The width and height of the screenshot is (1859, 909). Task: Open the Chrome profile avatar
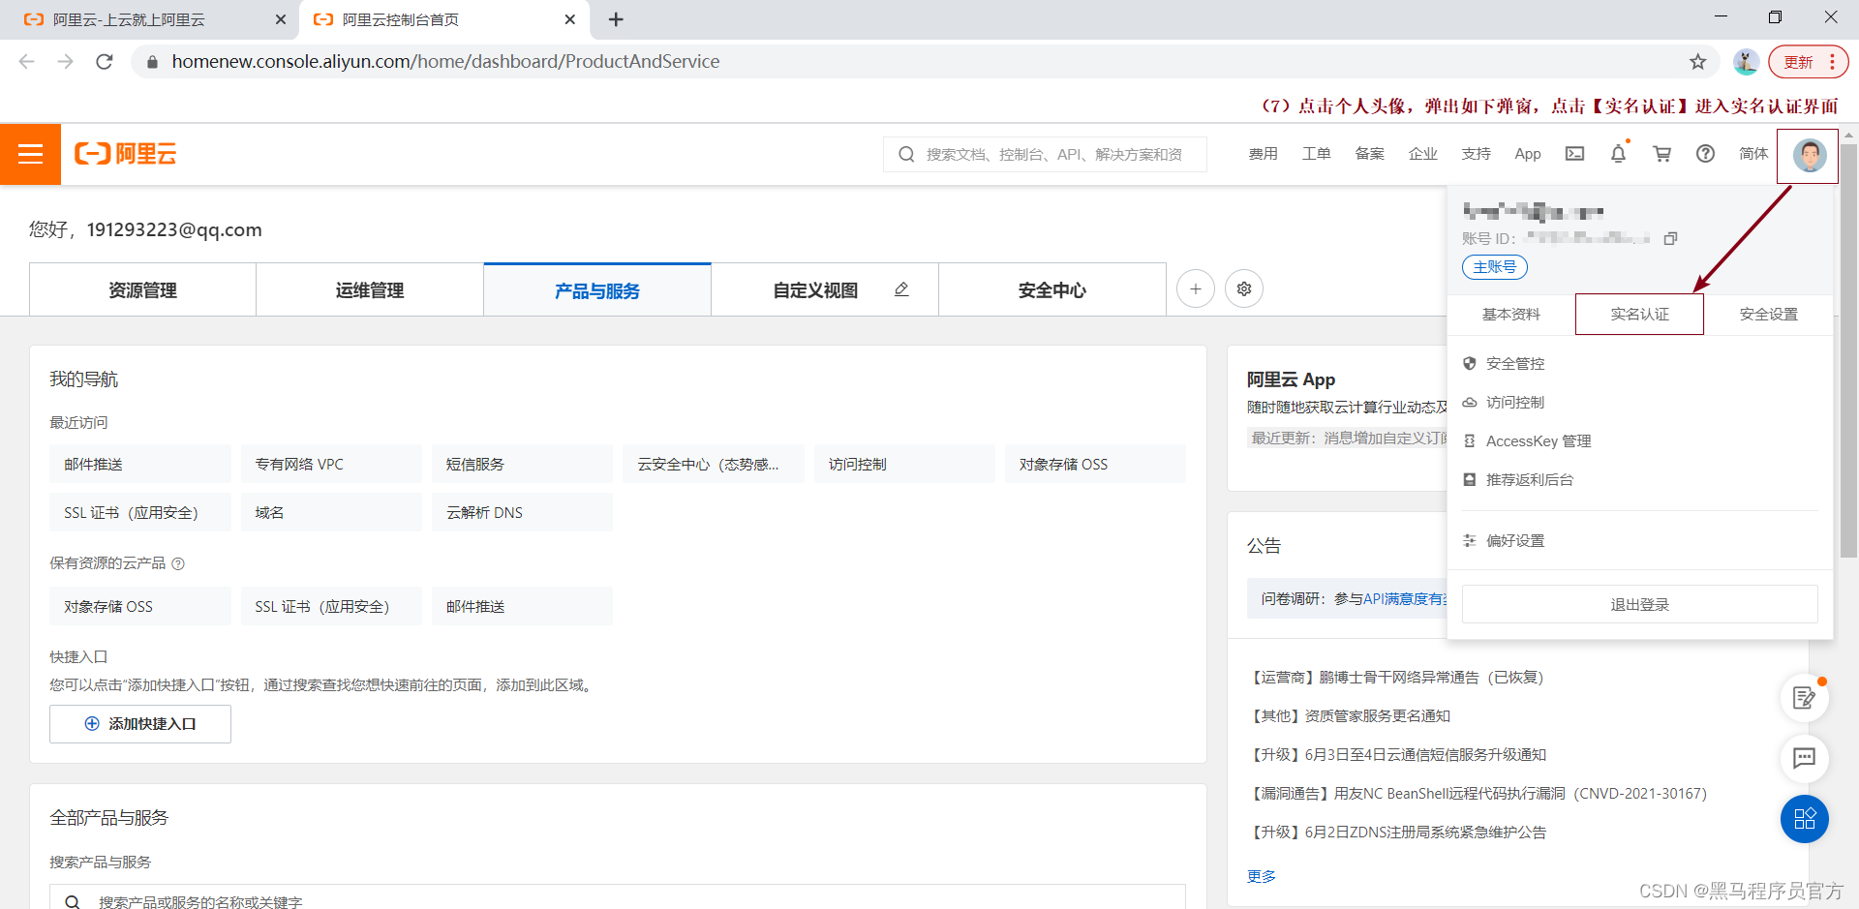click(x=1746, y=62)
